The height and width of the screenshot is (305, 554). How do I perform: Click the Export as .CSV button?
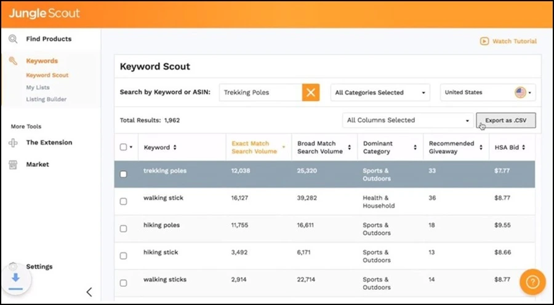pos(506,120)
